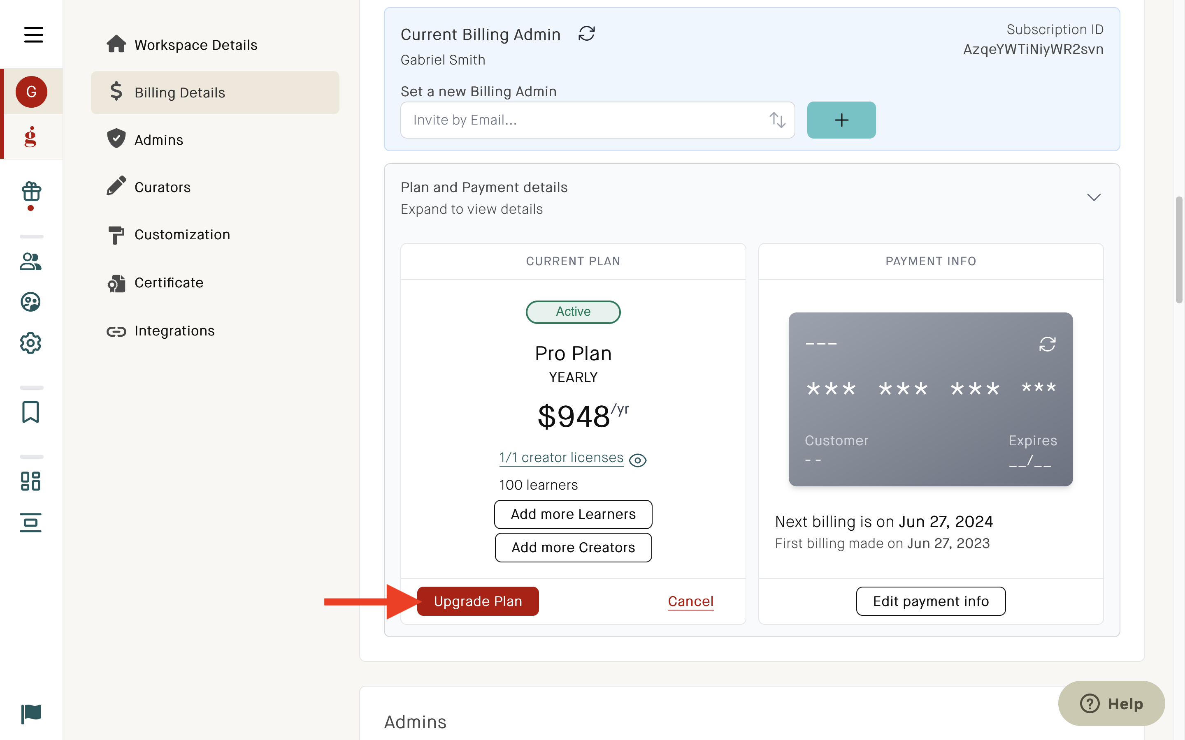Open the users group icon
The width and height of the screenshot is (1185, 740).
pyautogui.click(x=31, y=261)
